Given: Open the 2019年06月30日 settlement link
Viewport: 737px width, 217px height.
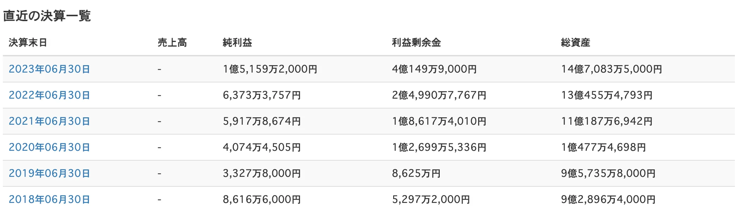Looking at the screenshot, I should [49, 173].
